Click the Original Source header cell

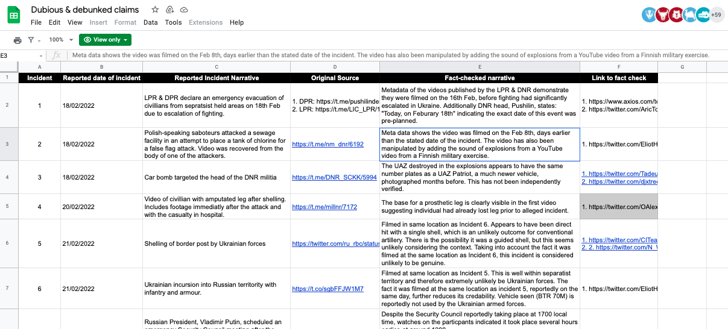tap(335, 78)
